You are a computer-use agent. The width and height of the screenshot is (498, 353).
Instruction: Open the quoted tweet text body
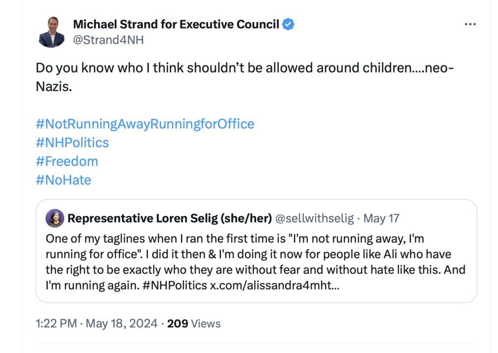[255, 255]
